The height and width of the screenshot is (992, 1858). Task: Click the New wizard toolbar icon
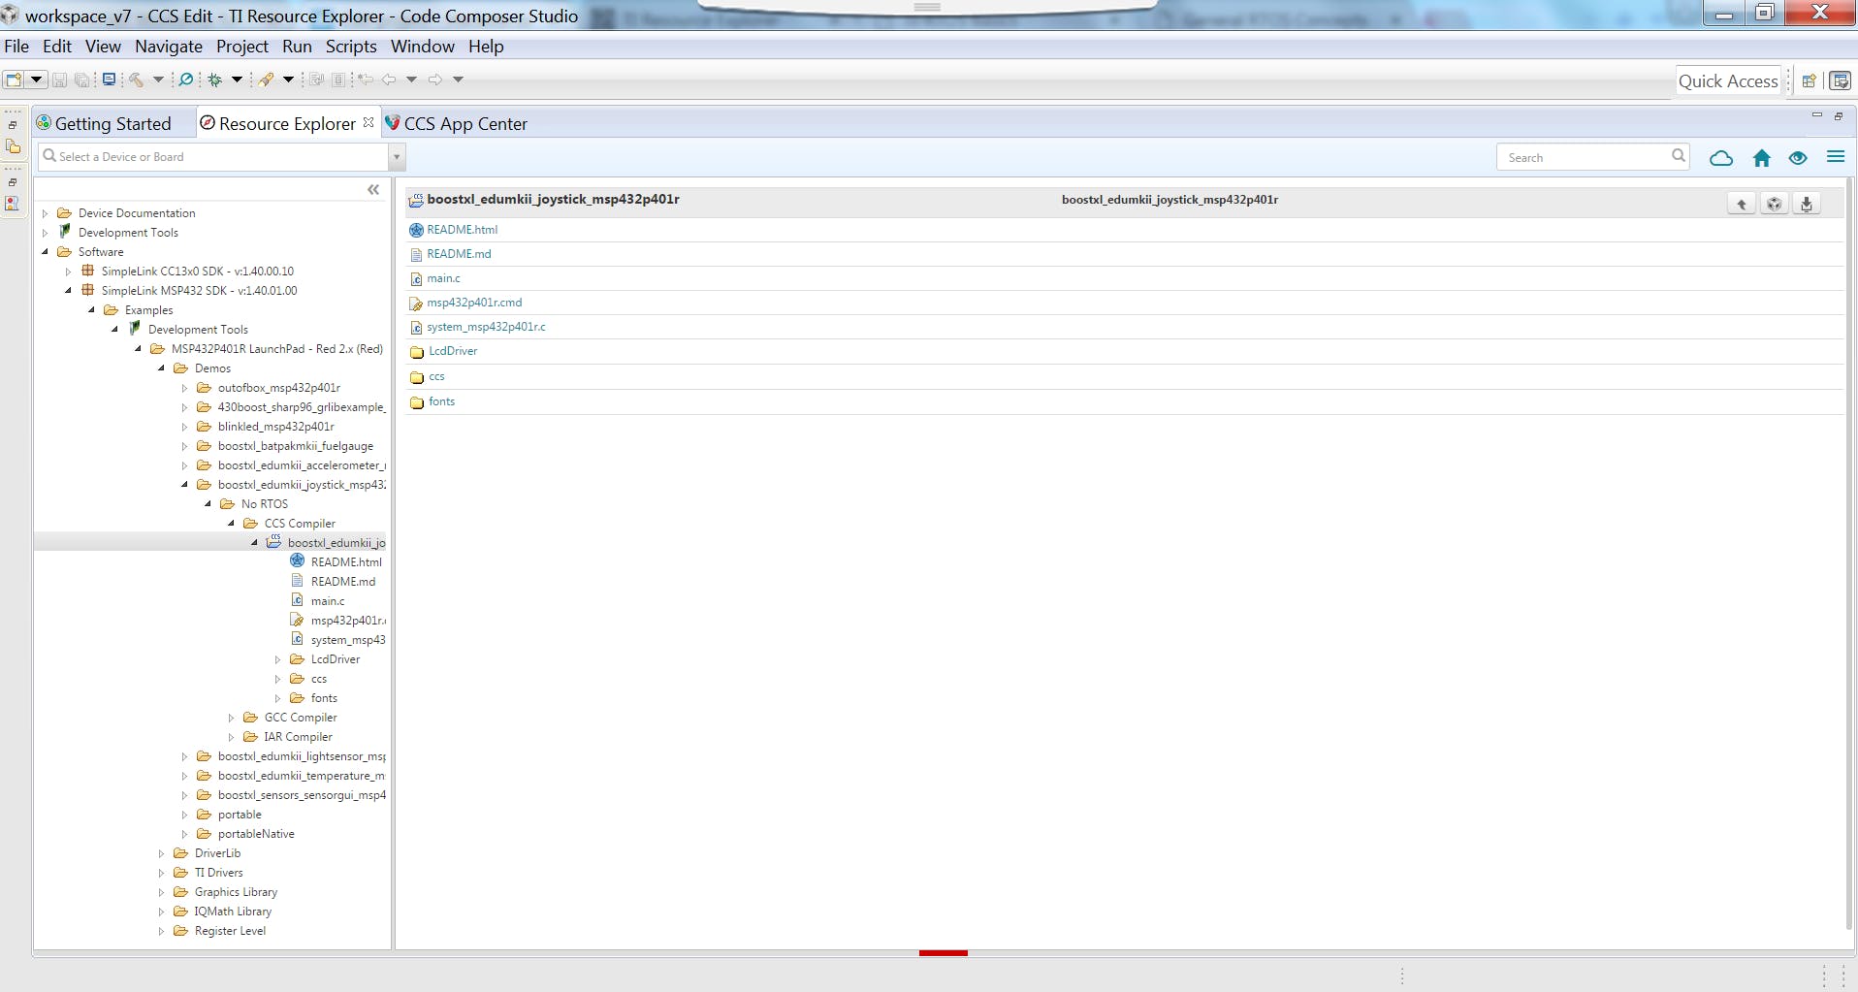pyautogui.click(x=14, y=80)
